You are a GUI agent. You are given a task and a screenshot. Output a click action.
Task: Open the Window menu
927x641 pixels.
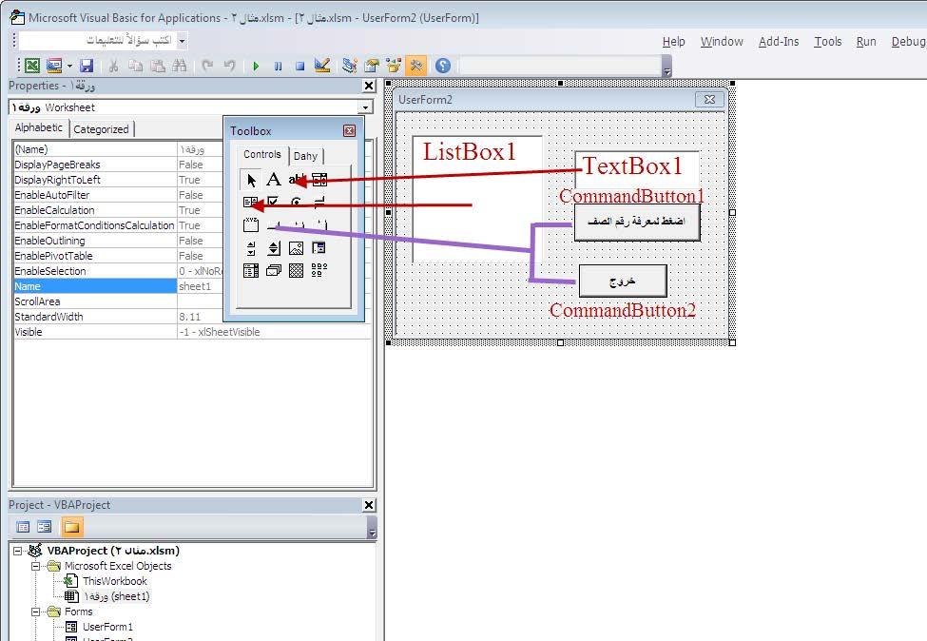pos(722,42)
